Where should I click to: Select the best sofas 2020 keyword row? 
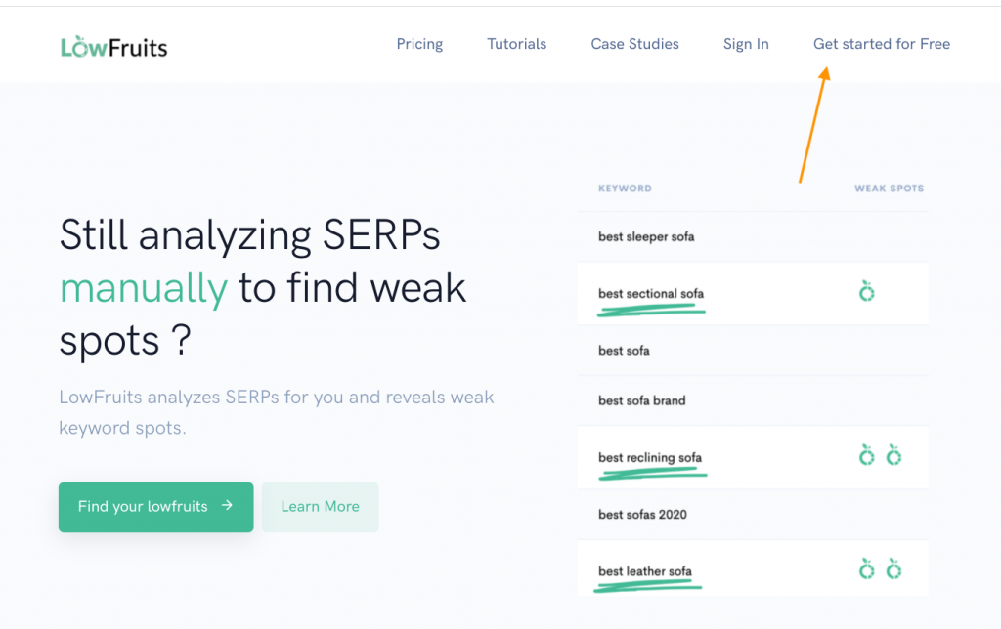tap(753, 514)
